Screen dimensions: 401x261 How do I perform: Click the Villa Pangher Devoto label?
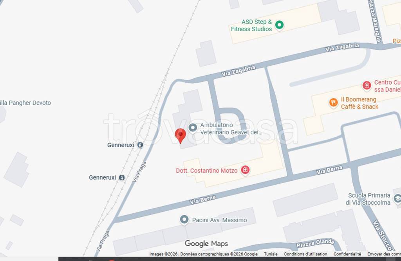[x=25, y=103]
